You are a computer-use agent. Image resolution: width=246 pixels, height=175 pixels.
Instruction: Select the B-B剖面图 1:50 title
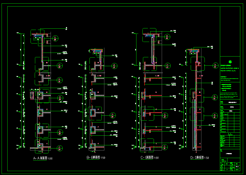[96, 158]
